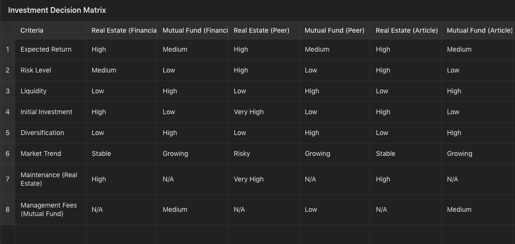Click the empty cell below Management Fees
The height and width of the screenshot is (244, 515).
50,235
